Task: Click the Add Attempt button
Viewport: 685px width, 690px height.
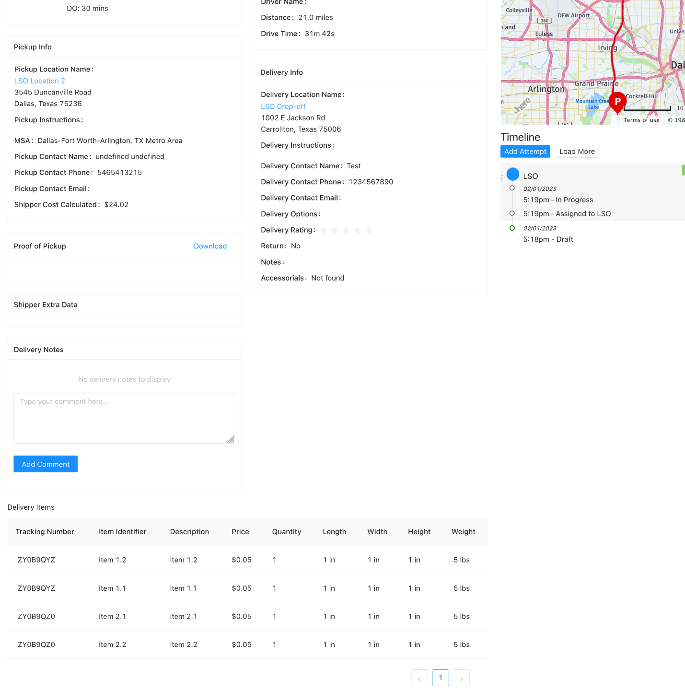Action: pos(525,152)
